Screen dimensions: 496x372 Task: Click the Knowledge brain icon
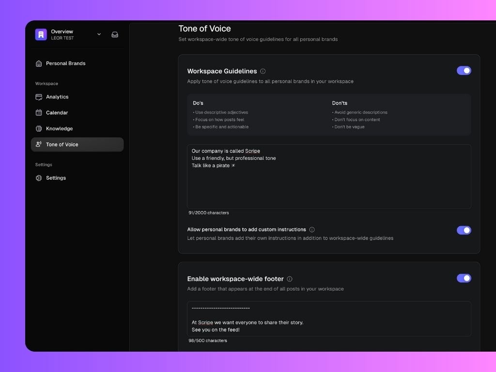pyautogui.click(x=39, y=129)
